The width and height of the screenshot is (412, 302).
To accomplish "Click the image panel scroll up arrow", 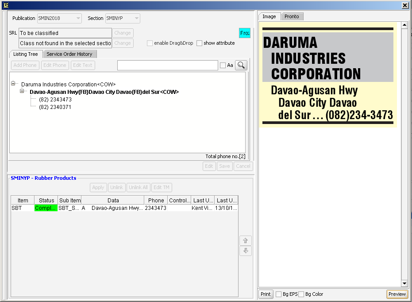I will tap(404, 25).
